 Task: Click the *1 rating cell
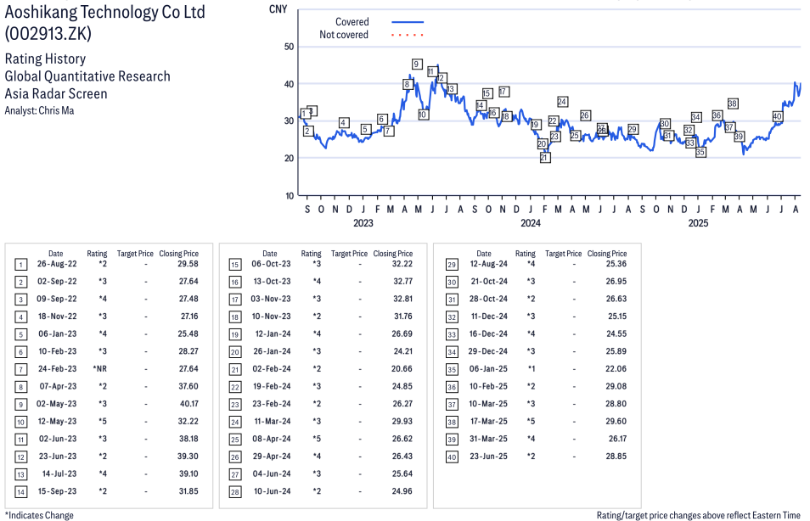(x=531, y=368)
